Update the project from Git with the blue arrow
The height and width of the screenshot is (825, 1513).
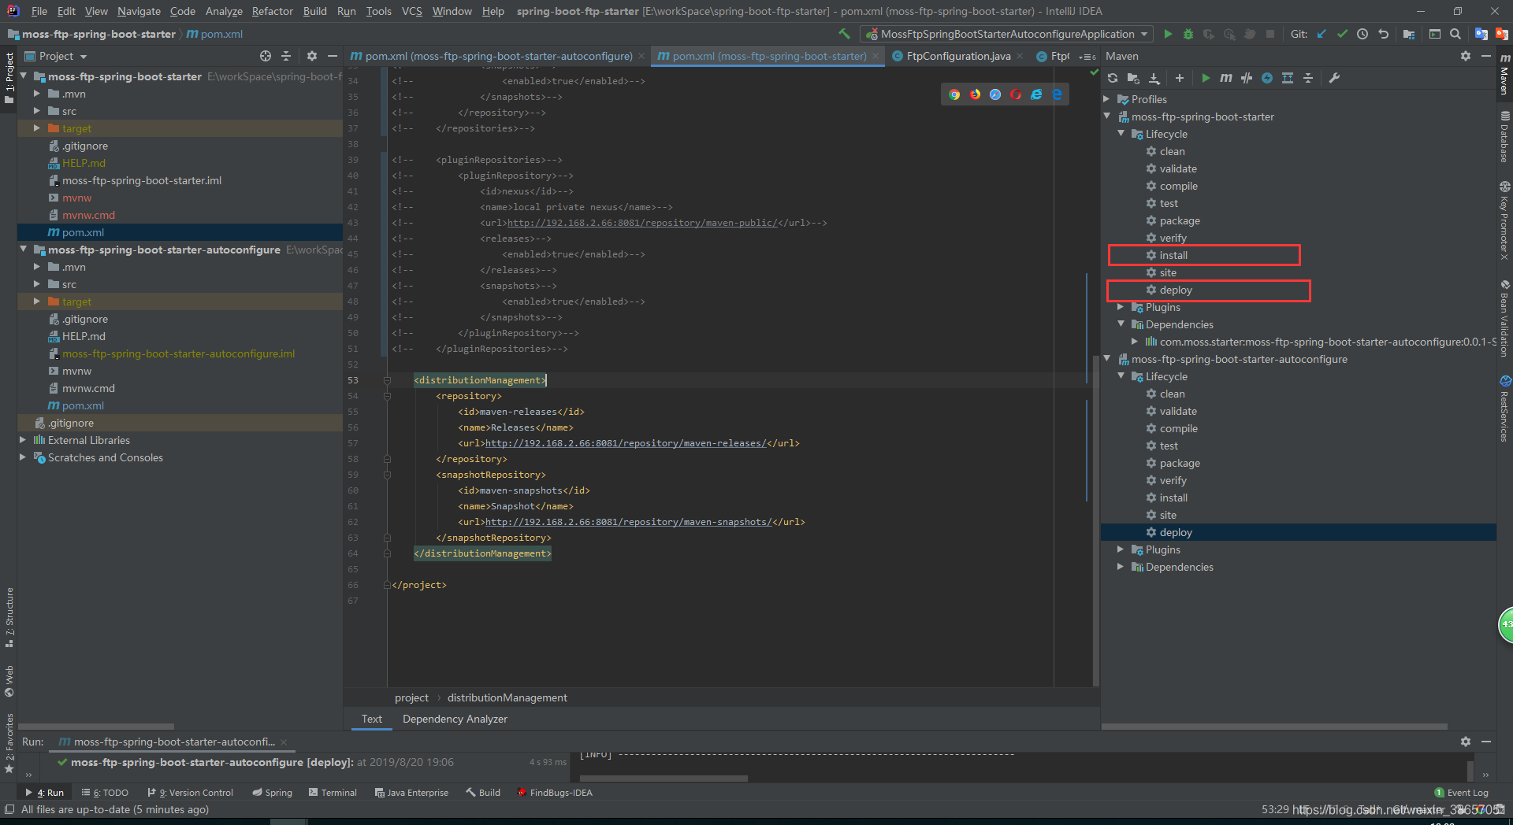pos(1322,34)
